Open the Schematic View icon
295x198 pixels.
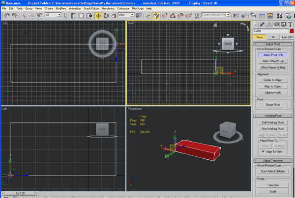270,16
